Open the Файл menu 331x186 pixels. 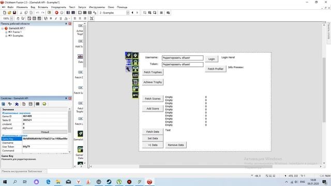[x=10, y=7]
